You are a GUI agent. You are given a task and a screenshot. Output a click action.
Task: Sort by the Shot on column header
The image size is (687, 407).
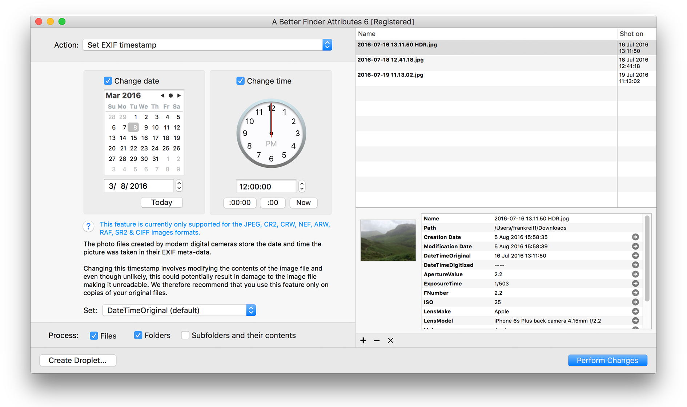(637, 34)
